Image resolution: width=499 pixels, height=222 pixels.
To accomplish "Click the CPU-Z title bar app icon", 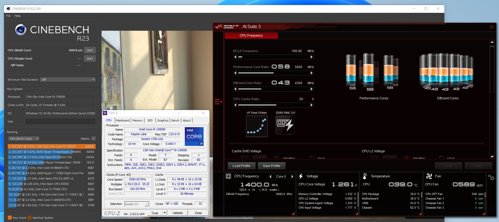I will click(105, 113).
